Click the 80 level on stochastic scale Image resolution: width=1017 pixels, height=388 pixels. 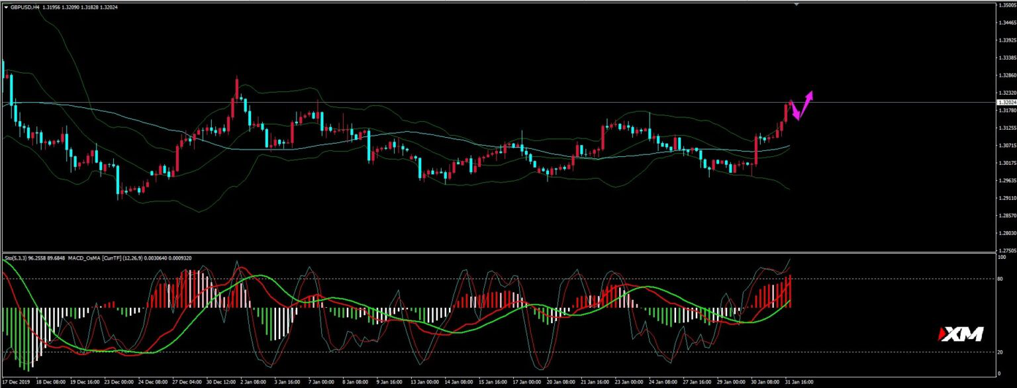pos(1001,279)
